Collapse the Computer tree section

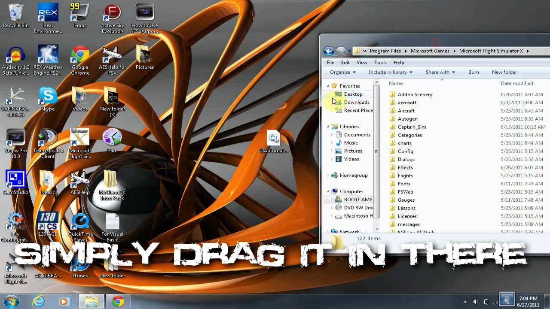click(x=328, y=191)
